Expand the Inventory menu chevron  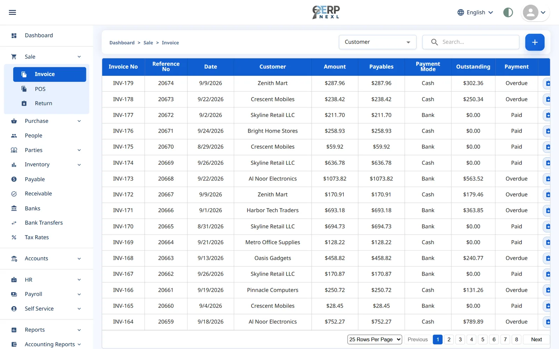(79, 165)
